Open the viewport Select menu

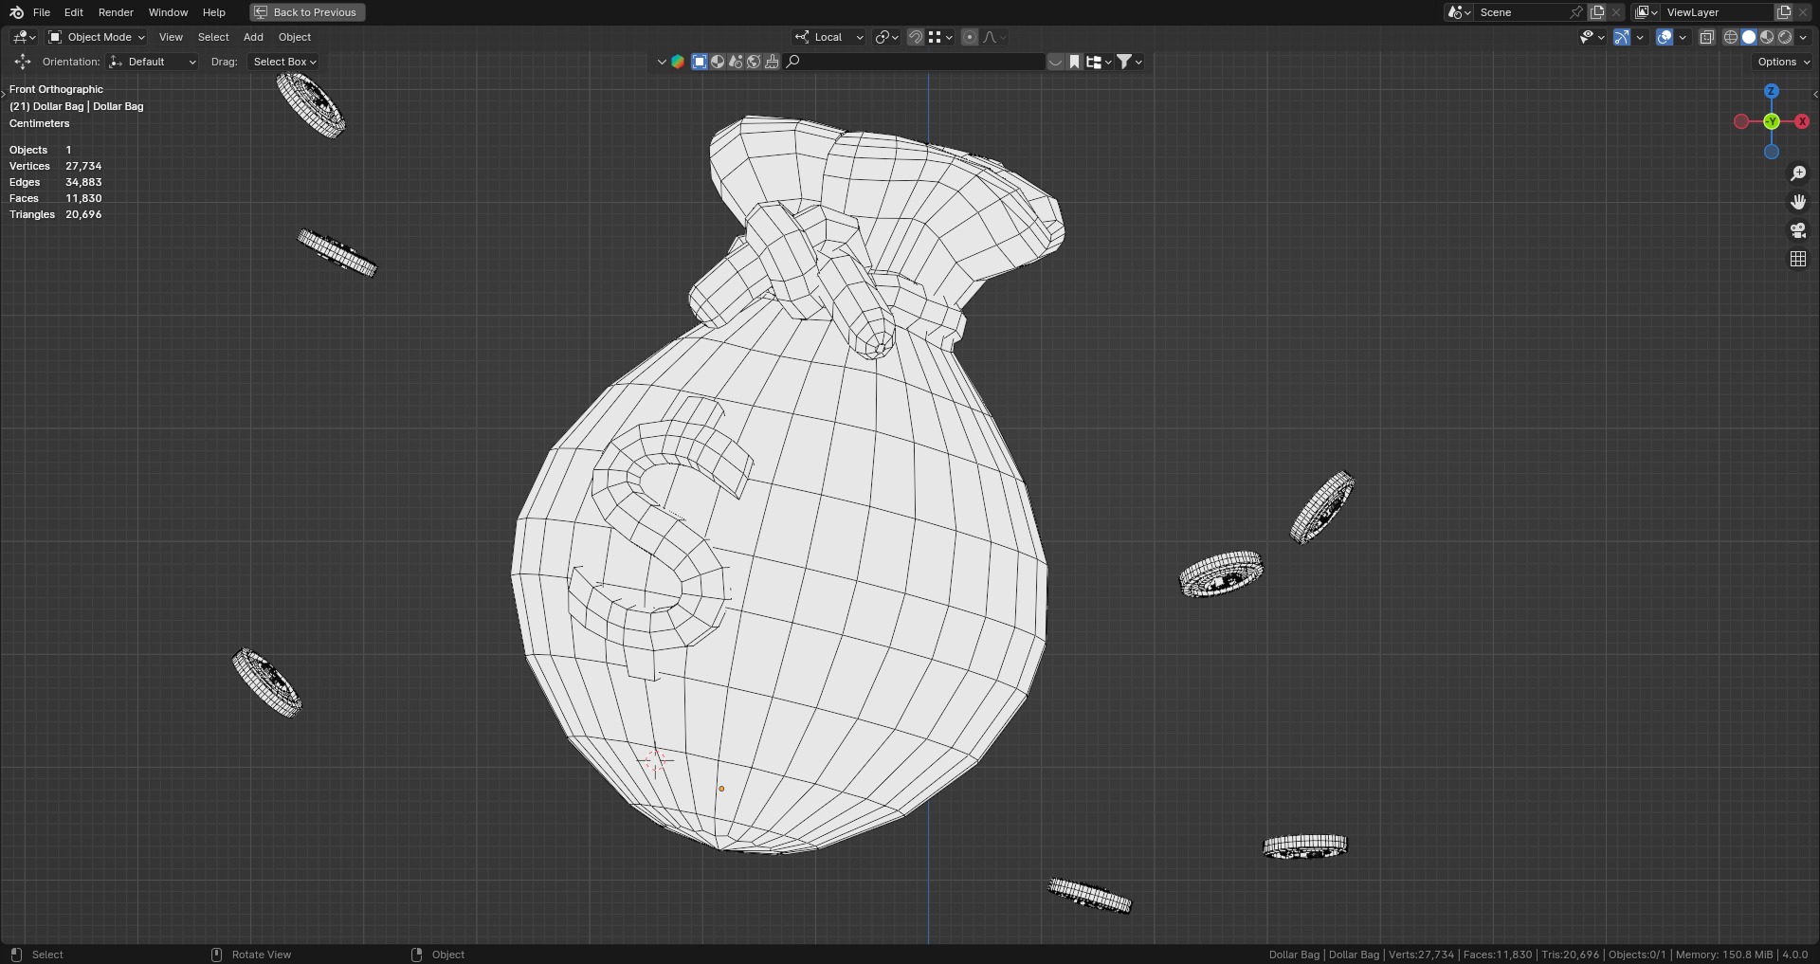point(213,37)
